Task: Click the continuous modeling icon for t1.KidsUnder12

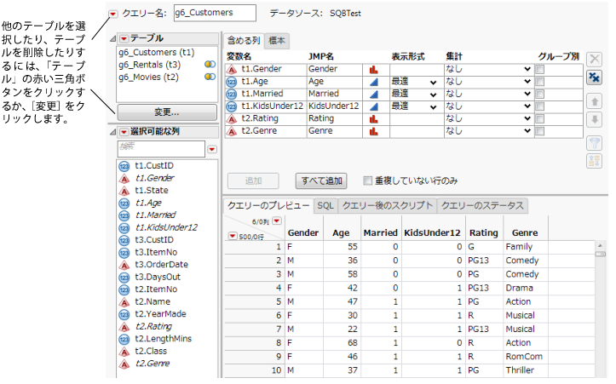Action: 374,106
